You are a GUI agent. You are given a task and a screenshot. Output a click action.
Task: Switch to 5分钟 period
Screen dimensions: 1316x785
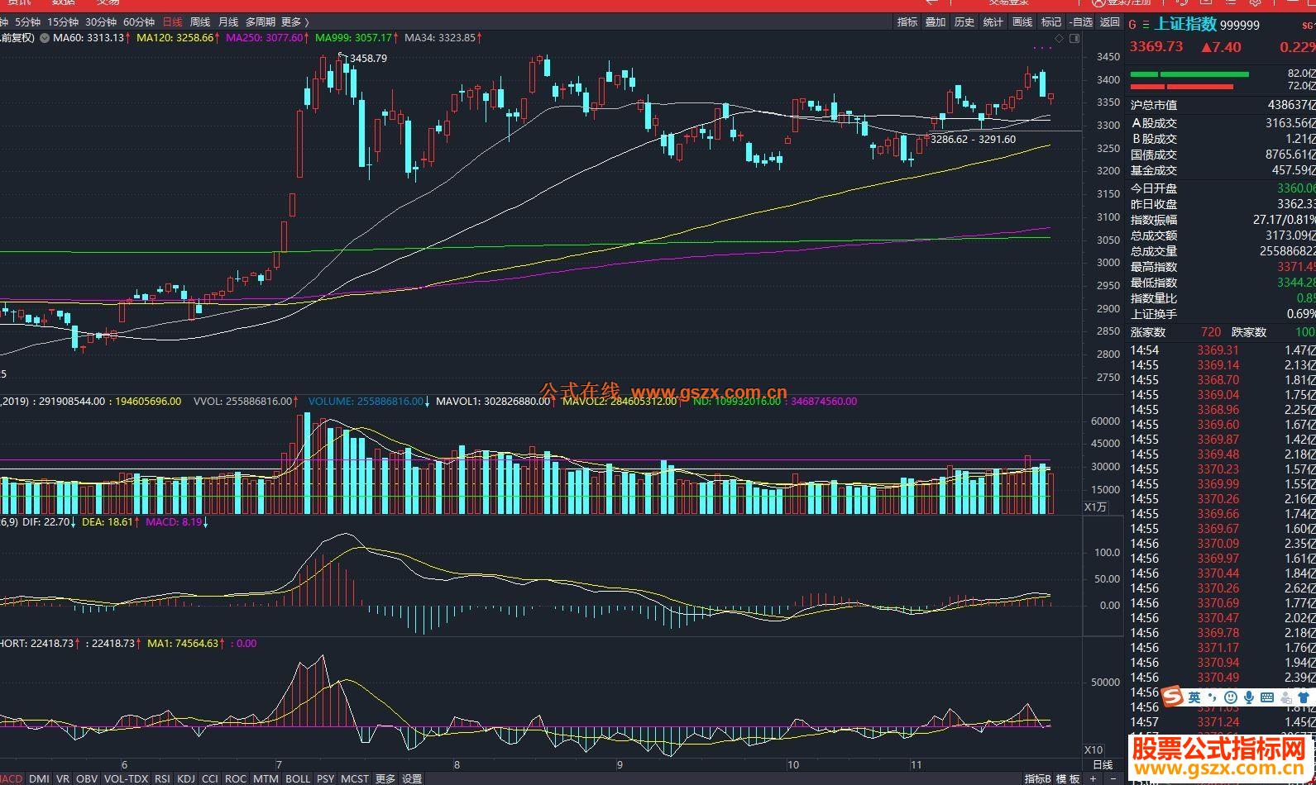(27, 22)
